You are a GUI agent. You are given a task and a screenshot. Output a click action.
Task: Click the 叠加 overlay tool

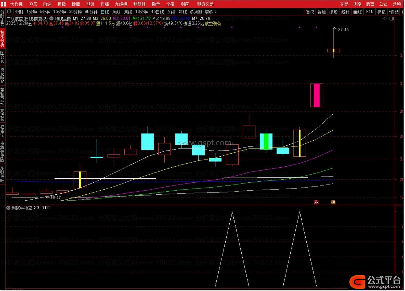[321, 12]
